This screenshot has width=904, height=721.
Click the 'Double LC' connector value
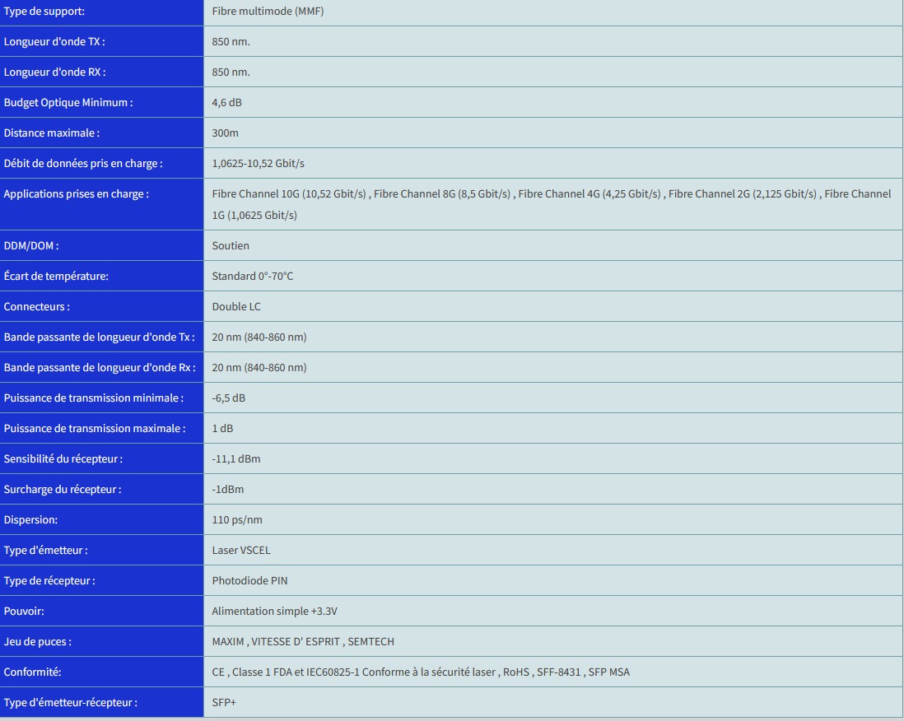[x=236, y=307]
